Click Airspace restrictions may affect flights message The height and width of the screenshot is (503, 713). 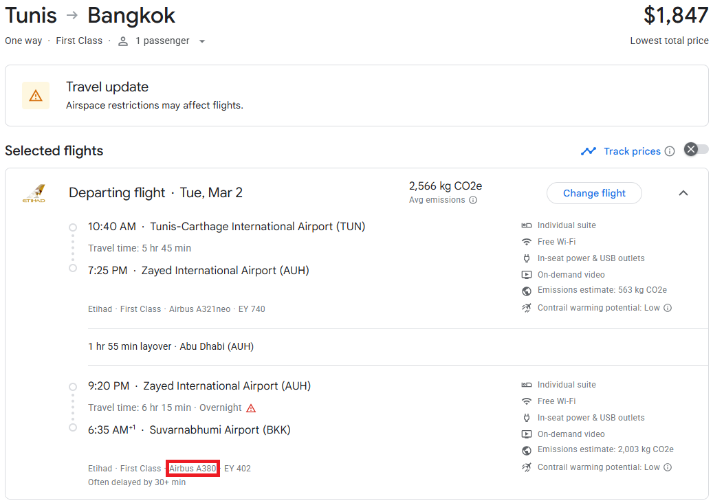(155, 105)
